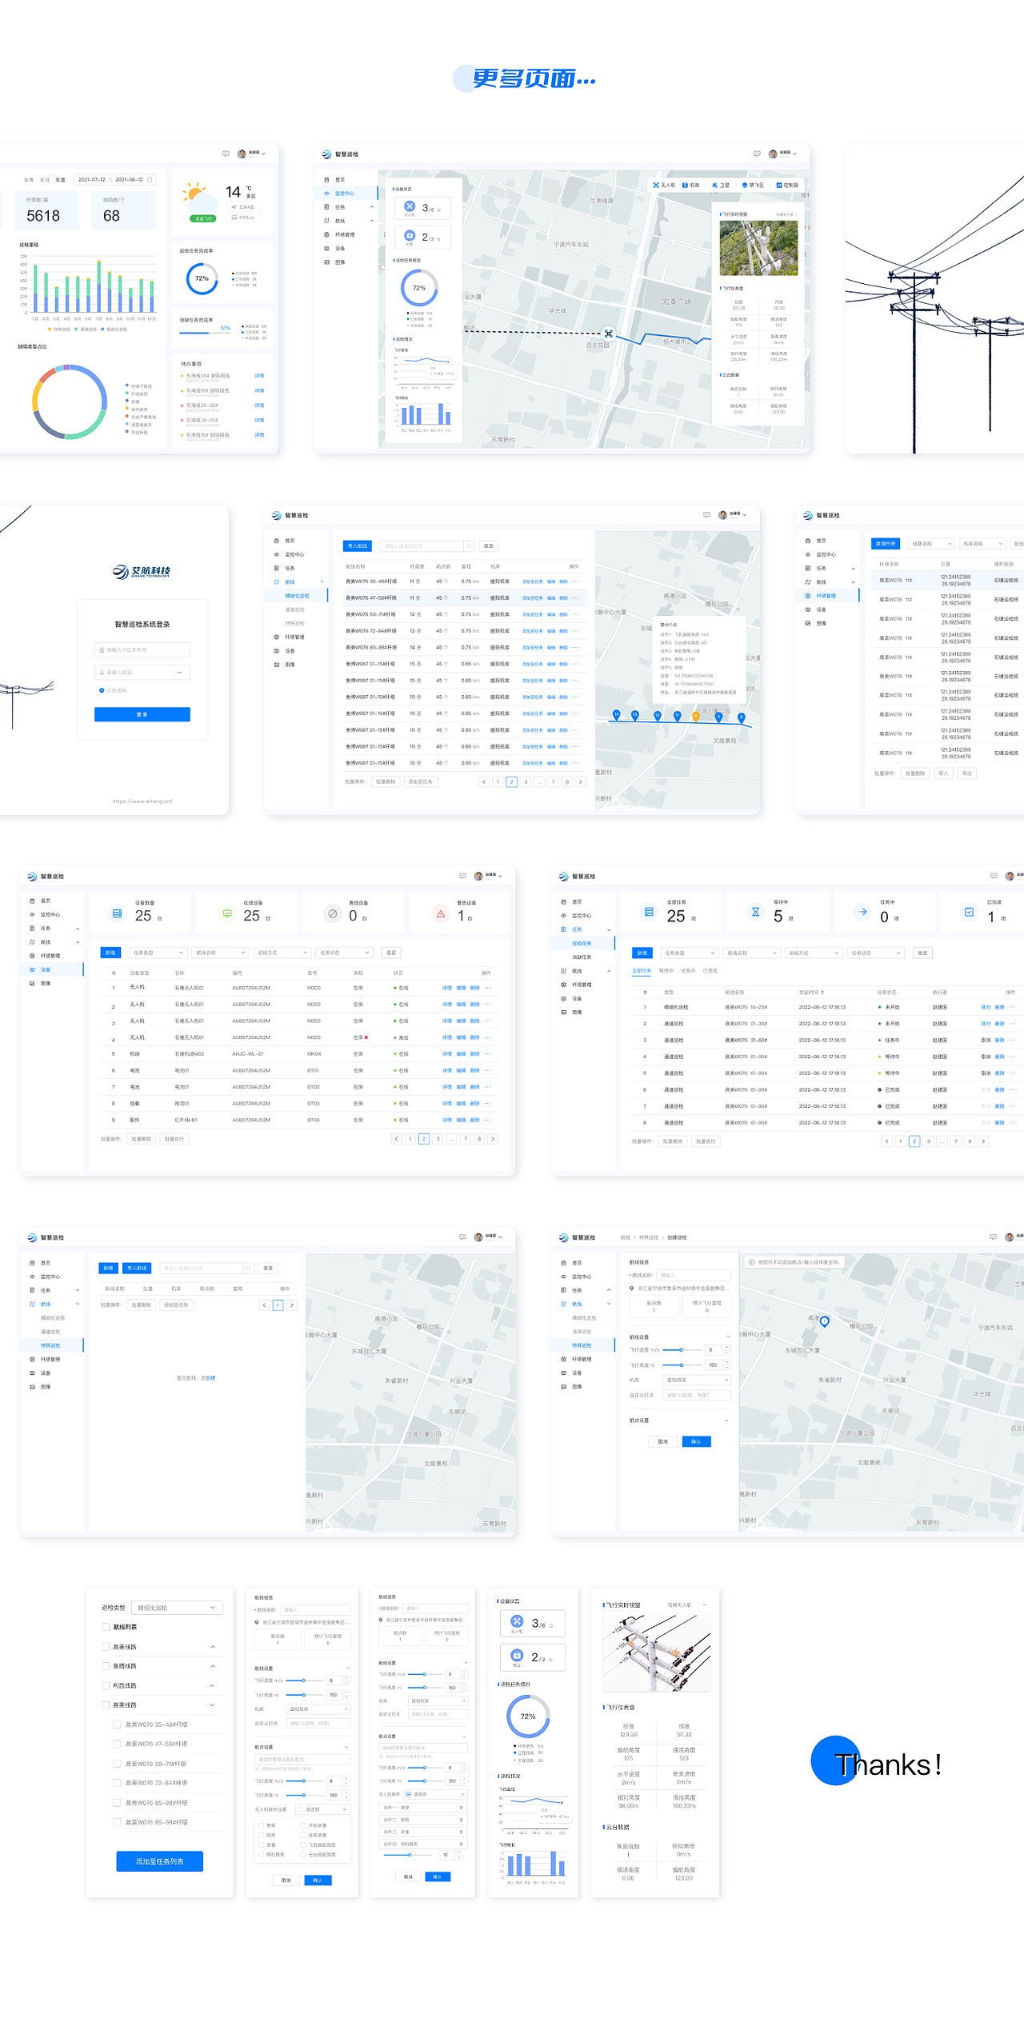1024x2026 pixels.
Task: Open the user profile dropdown in the monitoring header
Action: (x=782, y=154)
